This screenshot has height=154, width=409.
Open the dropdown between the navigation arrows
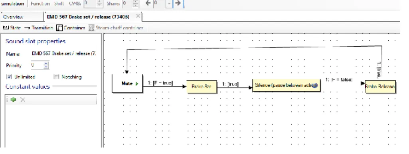(x=170, y=4)
